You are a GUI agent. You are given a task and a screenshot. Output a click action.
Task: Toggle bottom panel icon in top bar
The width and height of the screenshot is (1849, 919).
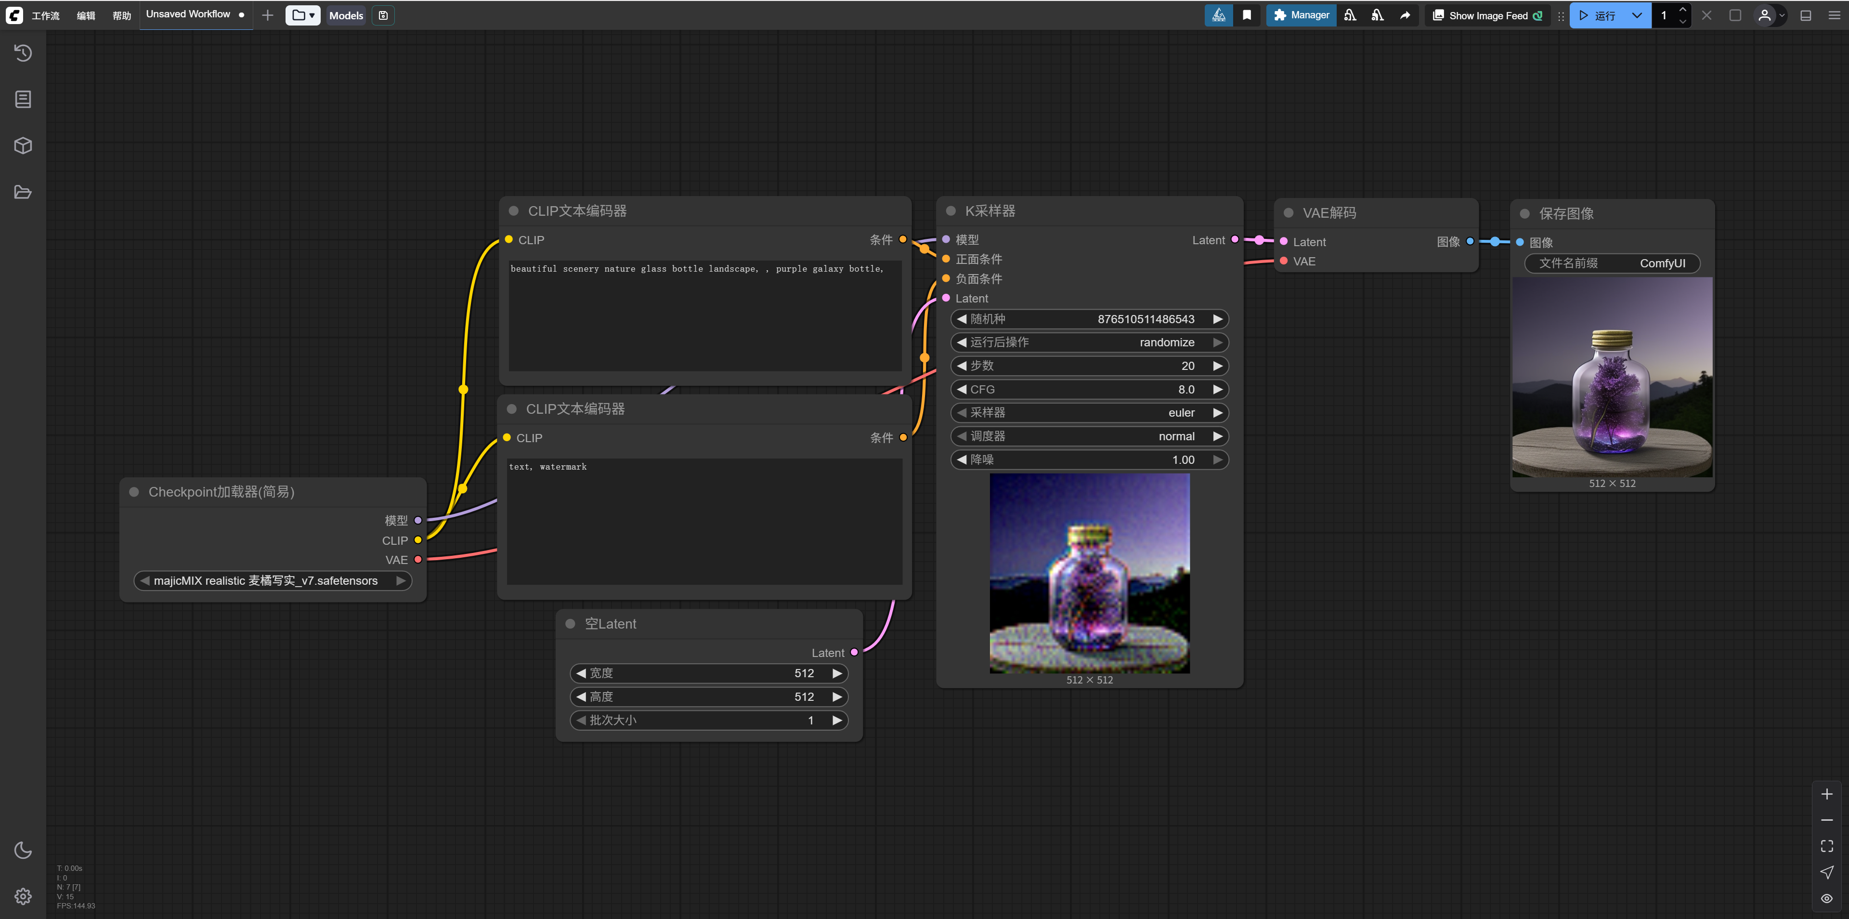click(x=1806, y=15)
